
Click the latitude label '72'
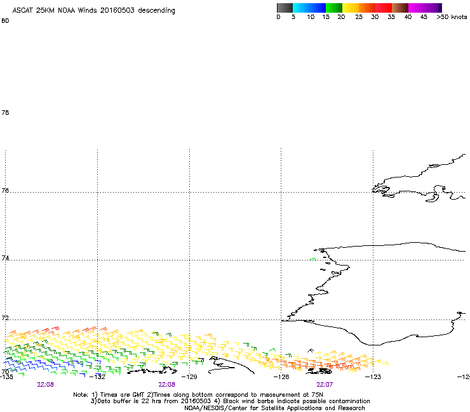coord(5,318)
